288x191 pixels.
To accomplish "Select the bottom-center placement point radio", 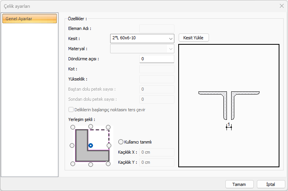I will 91,165.
